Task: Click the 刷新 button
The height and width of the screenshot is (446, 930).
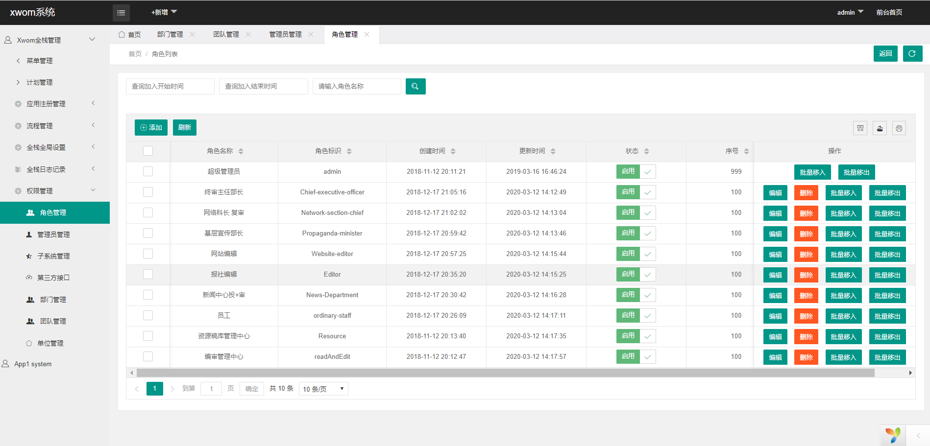Action: click(x=185, y=127)
